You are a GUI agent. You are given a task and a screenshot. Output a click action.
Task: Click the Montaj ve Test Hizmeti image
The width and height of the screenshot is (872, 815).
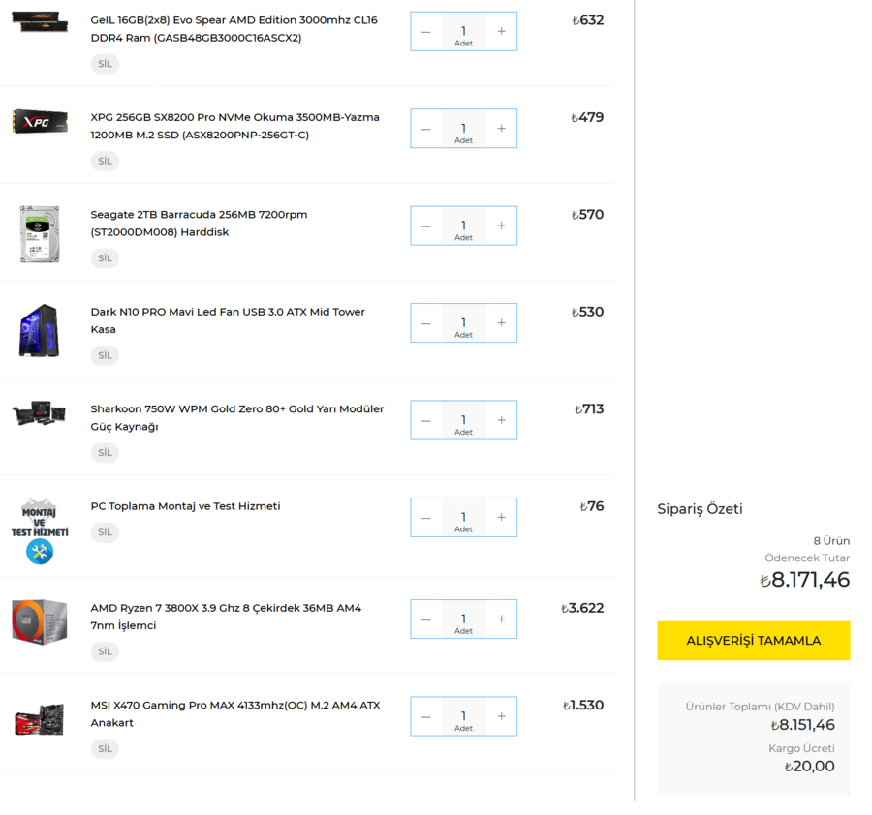pos(40,531)
